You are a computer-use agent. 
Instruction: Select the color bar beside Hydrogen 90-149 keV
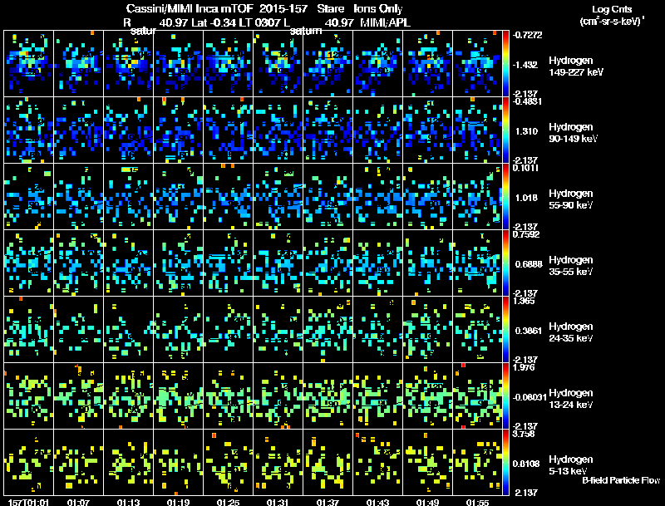[x=505, y=130]
